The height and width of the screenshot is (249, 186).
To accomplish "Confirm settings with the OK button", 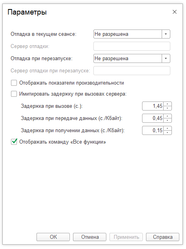I will pos(53,237).
